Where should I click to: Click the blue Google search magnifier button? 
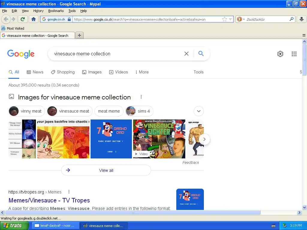[201, 53]
